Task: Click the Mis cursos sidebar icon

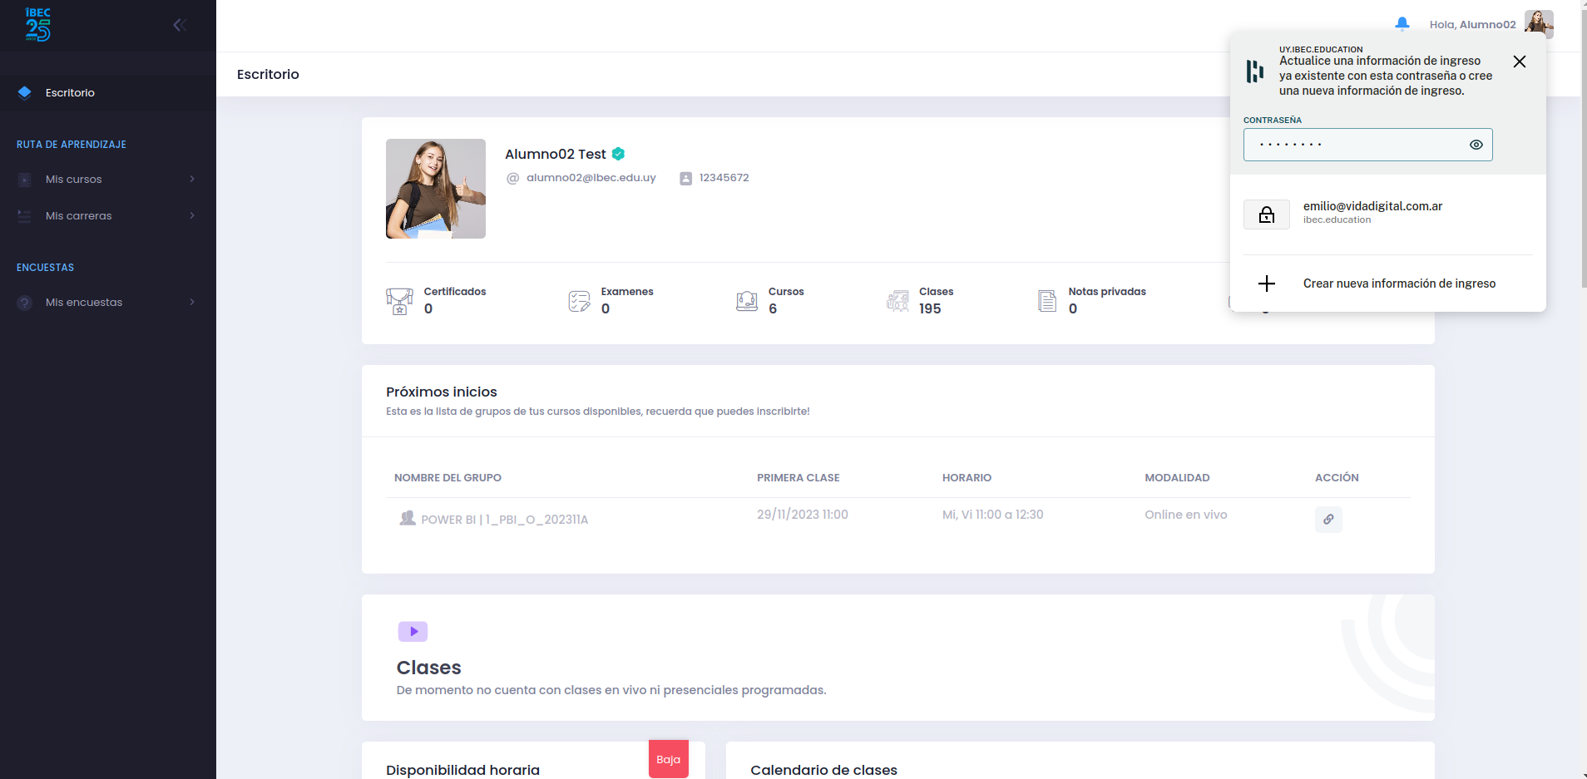Action: 23,179
